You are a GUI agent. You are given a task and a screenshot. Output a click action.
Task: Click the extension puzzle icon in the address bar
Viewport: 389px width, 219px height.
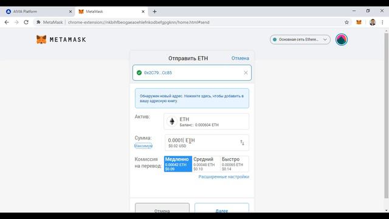[38, 22]
